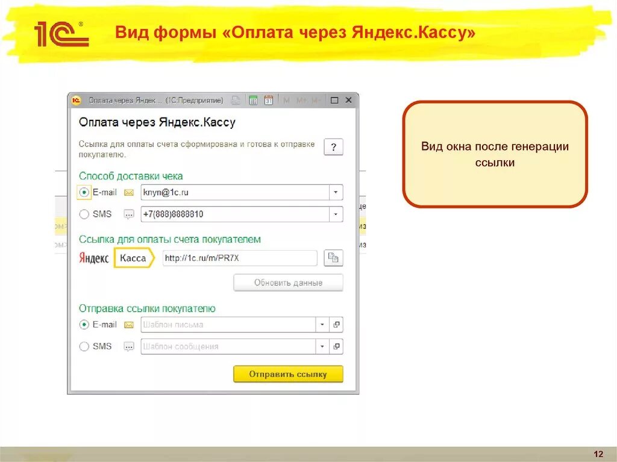617x462 pixels.
Task: Click the heading 'Ссылка для оплаты счета покупателем'
Action: tap(169, 239)
